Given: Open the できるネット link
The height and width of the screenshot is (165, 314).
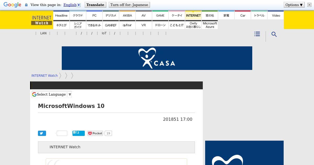Looking at the screenshot, I should tap(94, 25).
